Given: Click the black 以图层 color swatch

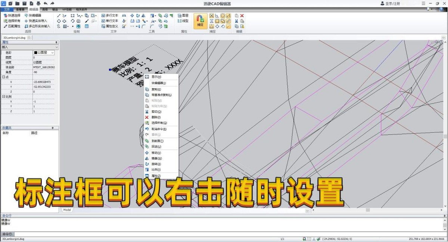Looking at the screenshot, I should (35, 52).
